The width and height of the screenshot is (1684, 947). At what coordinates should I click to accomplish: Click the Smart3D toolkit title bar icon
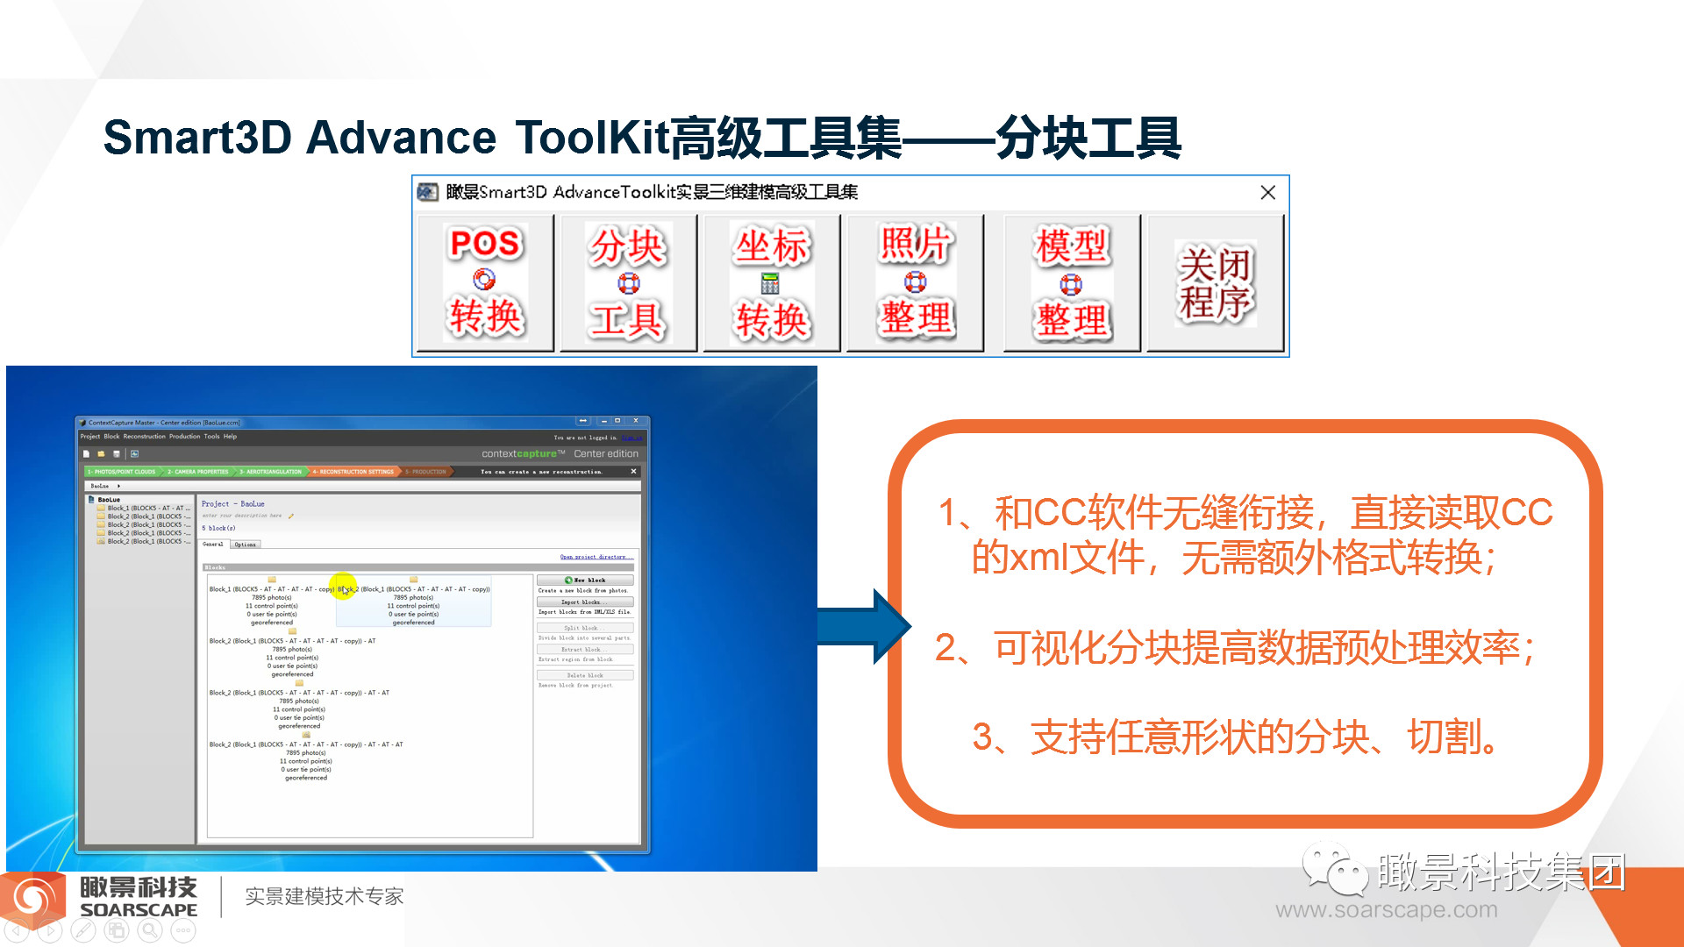428,192
